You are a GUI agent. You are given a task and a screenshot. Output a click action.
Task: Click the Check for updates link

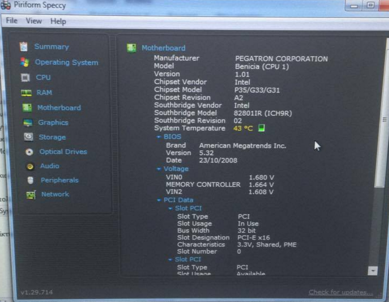pyautogui.click(x=340, y=292)
